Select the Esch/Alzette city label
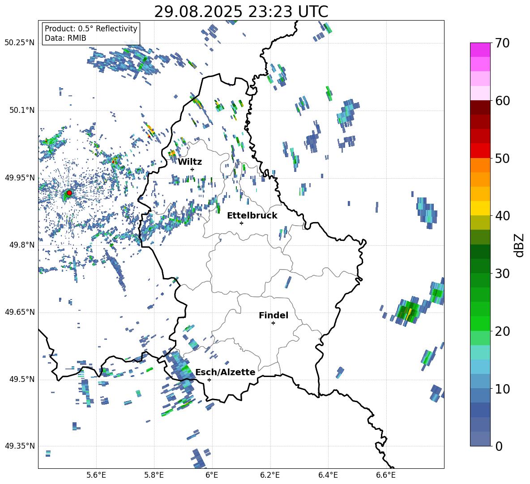Image resolution: width=530 pixels, height=484 pixels. pos(225,372)
